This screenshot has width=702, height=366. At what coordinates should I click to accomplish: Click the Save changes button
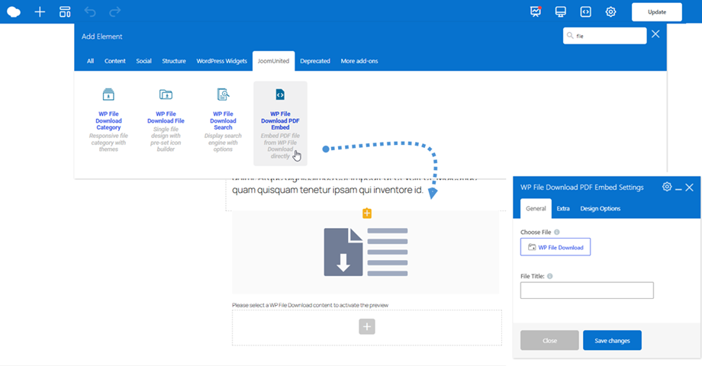coord(612,341)
